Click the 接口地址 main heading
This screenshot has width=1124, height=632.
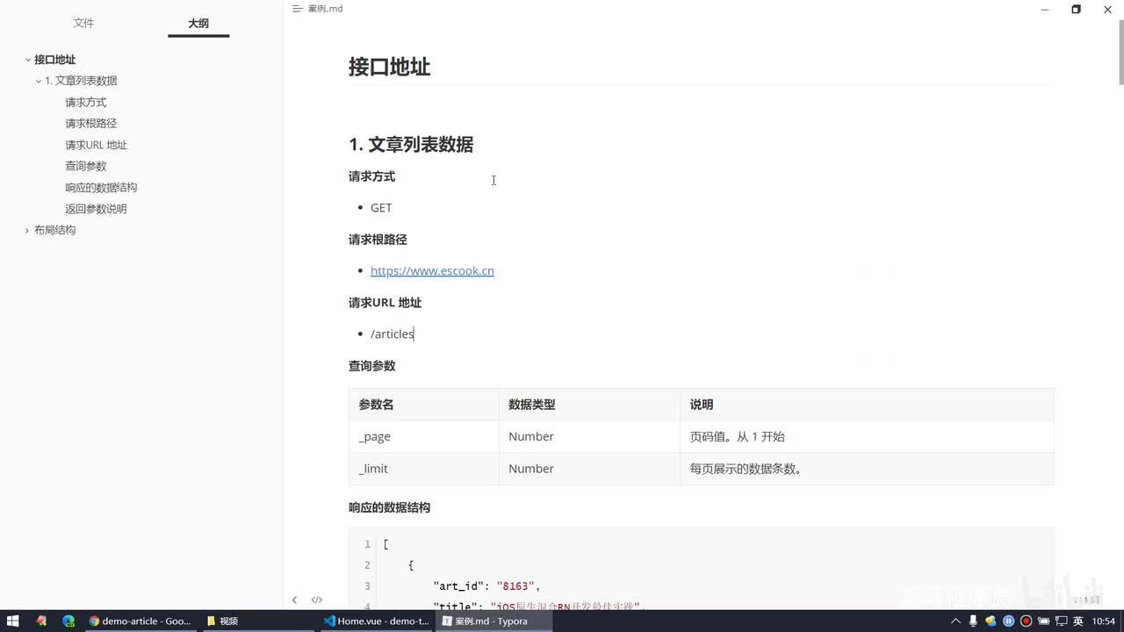[x=389, y=67]
